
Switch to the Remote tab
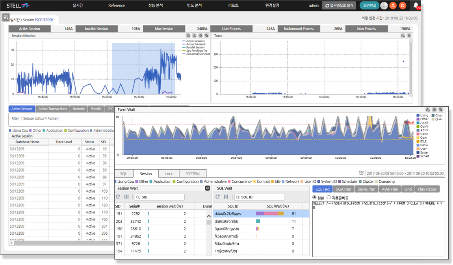point(78,109)
